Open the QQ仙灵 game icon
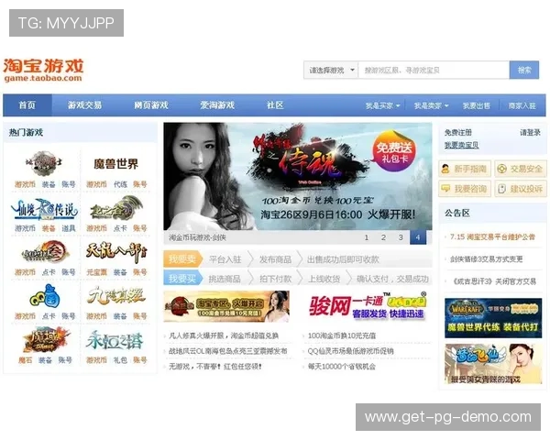 (x=45, y=296)
